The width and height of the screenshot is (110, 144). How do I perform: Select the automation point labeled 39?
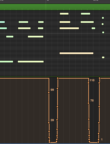[x=49, y=123]
